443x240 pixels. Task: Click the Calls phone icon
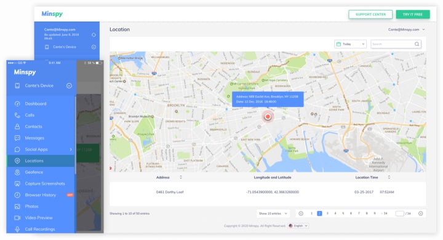click(17, 115)
